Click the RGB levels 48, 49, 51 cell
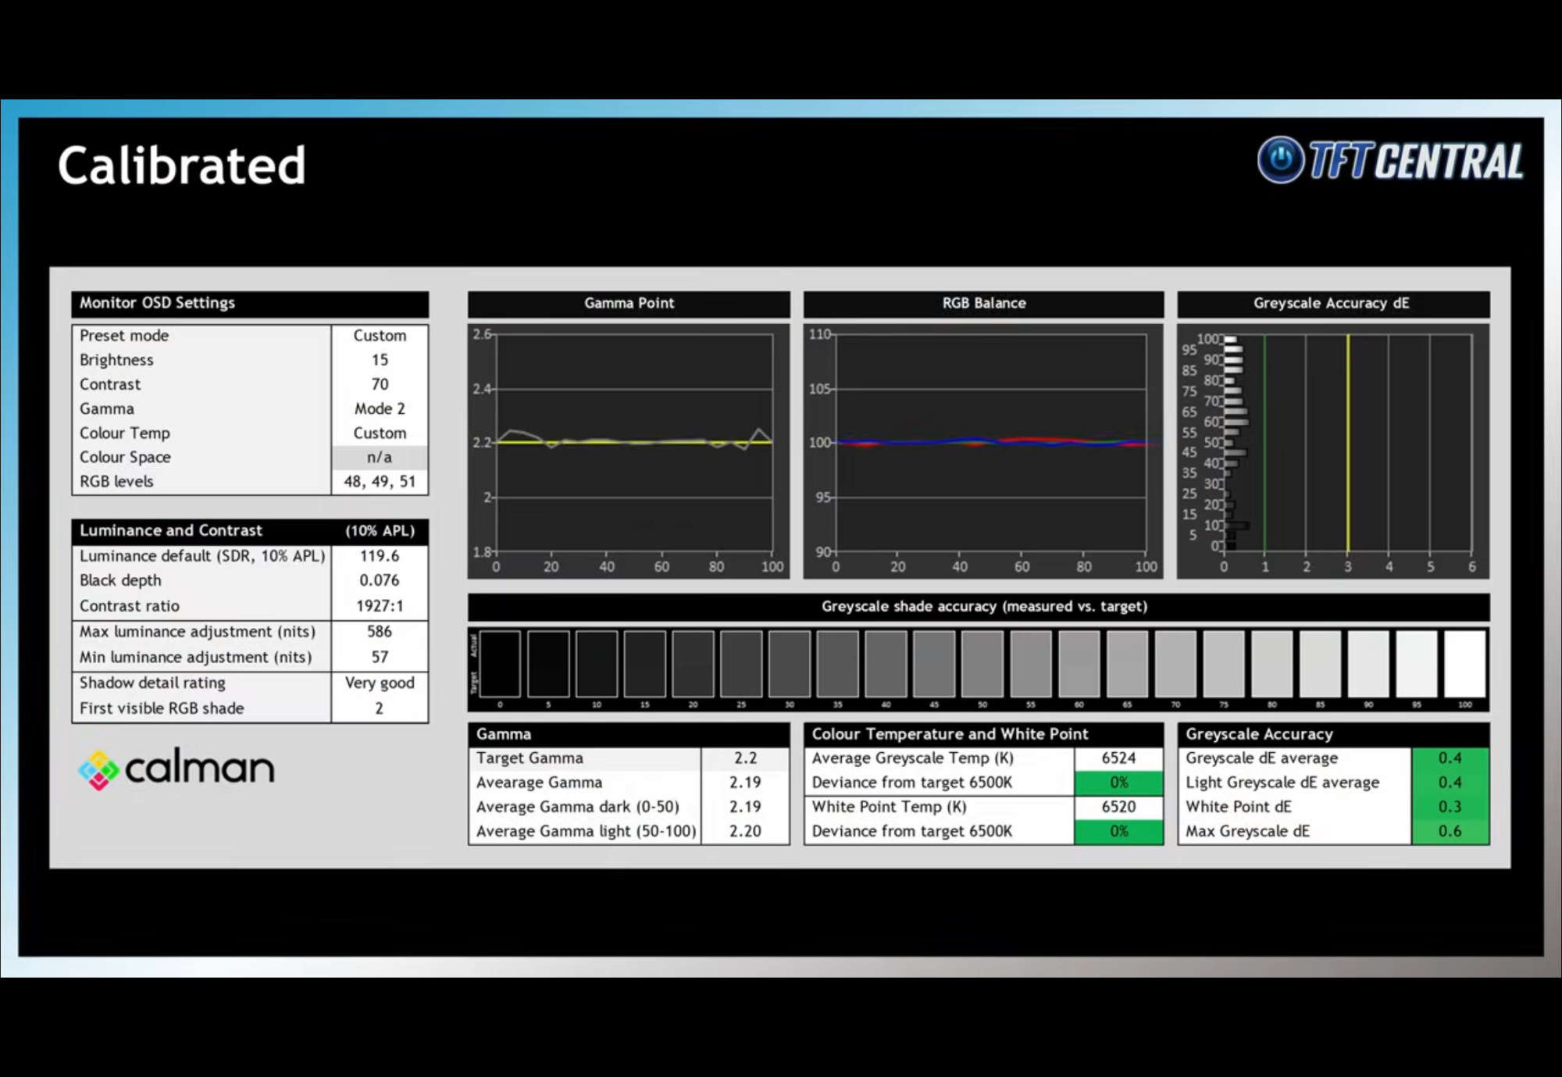1562x1077 pixels. pyautogui.click(x=380, y=482)
